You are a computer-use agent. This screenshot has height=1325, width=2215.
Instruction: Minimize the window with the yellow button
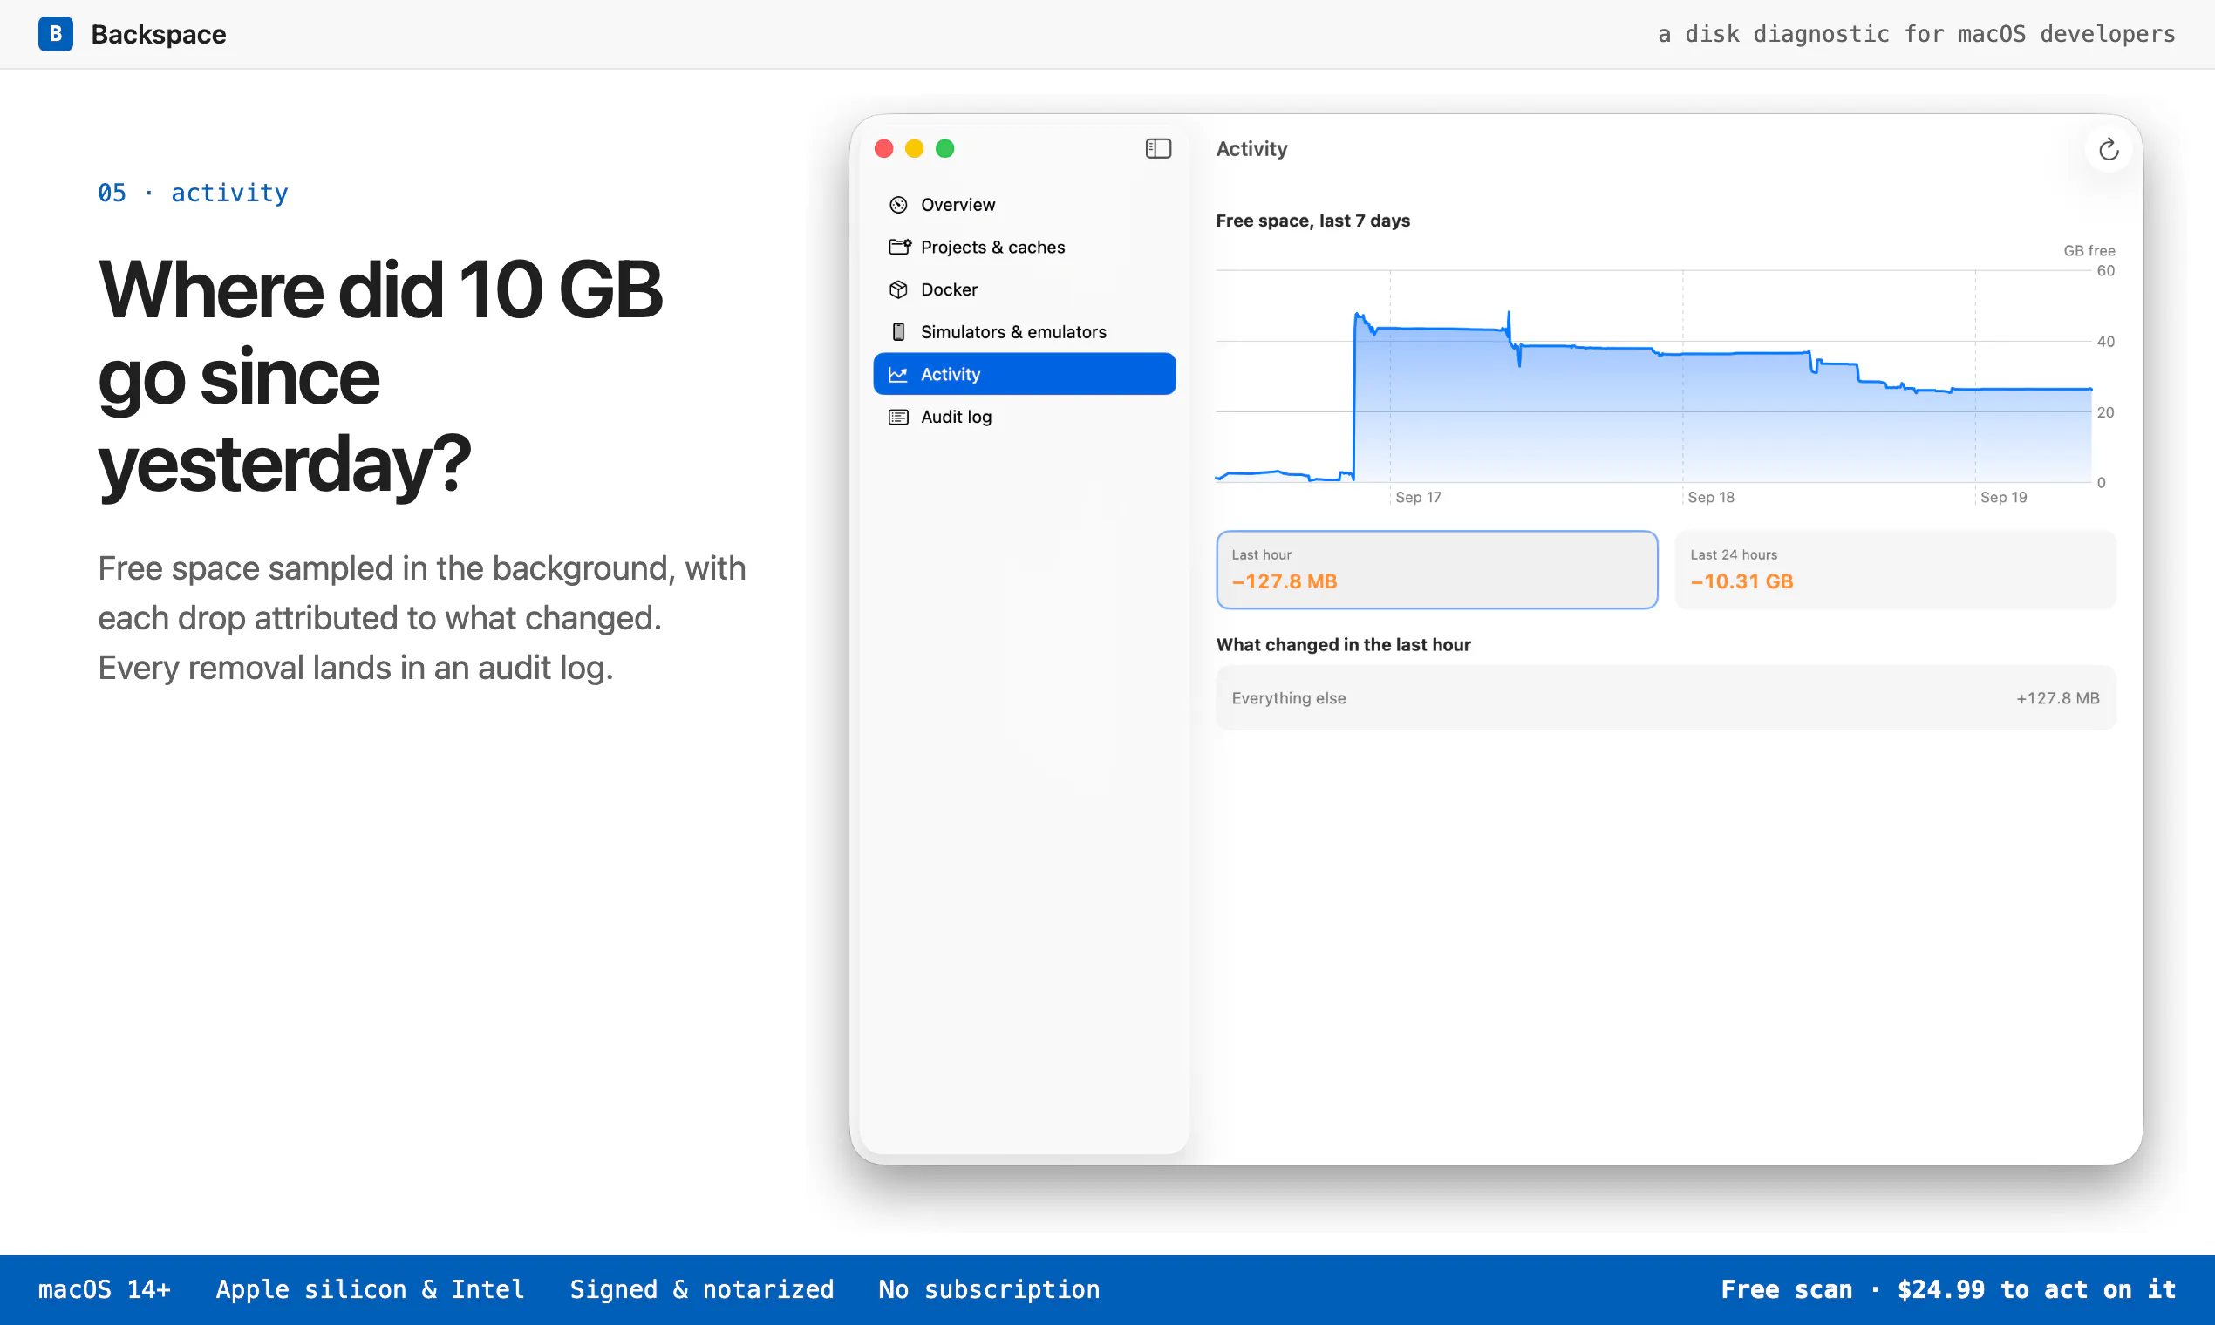915,148
